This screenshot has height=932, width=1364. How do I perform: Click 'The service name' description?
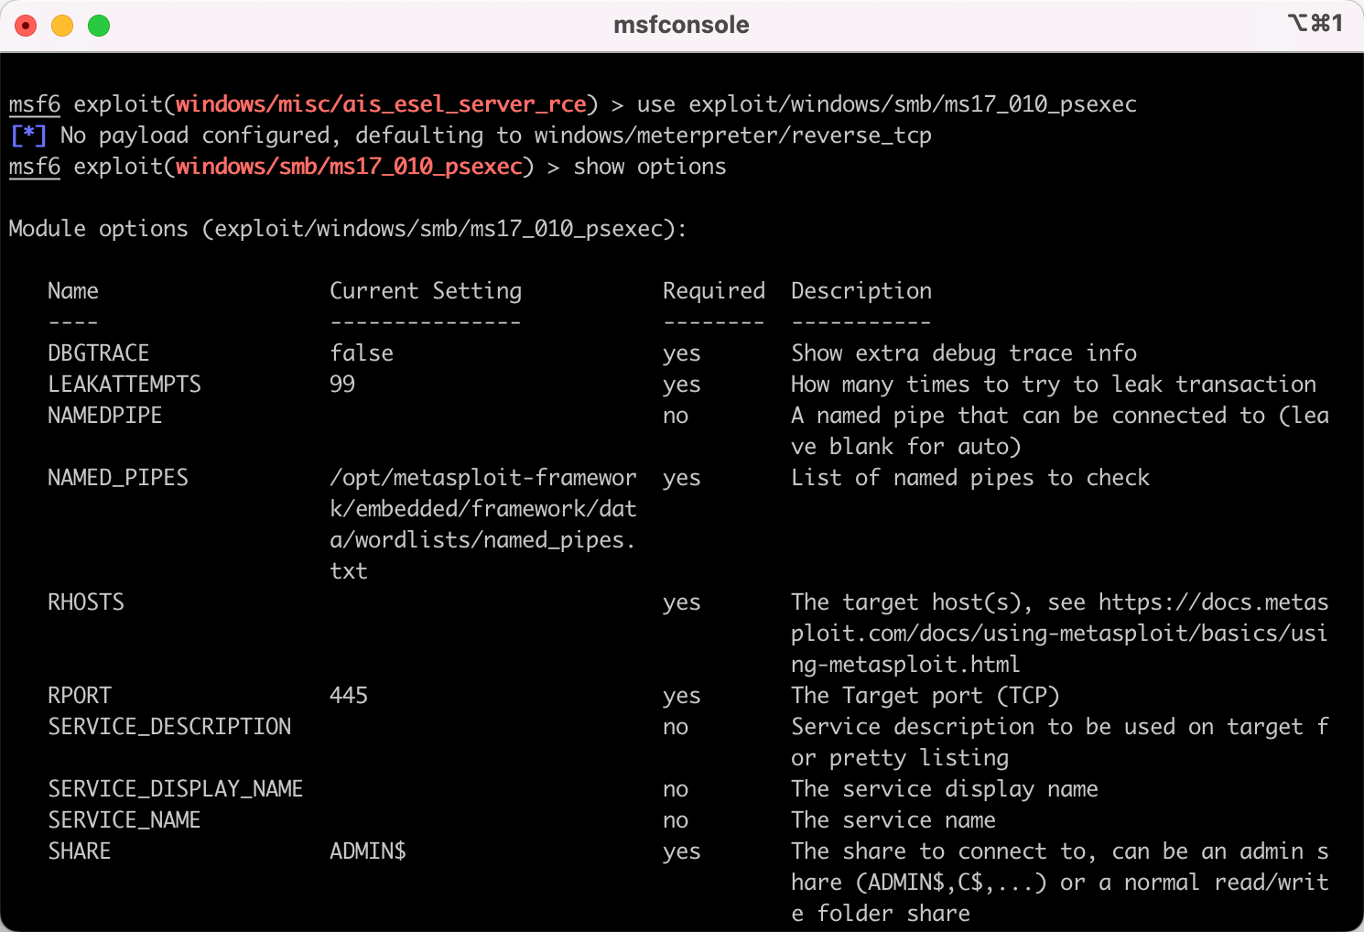(893, 820)
